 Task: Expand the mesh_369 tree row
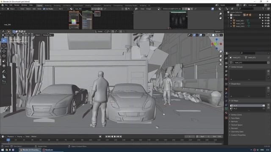click(x=231, y=21)
